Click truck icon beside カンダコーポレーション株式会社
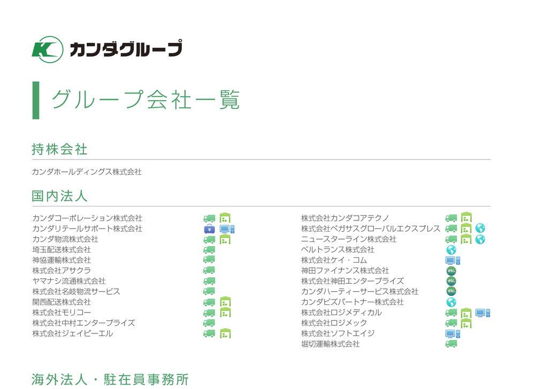The width and height of the screenshot is (535, 389). point(210,218)
